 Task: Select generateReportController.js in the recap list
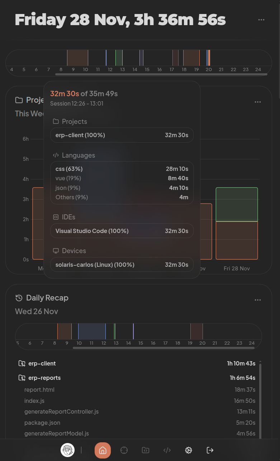click(x=61, y=411)
